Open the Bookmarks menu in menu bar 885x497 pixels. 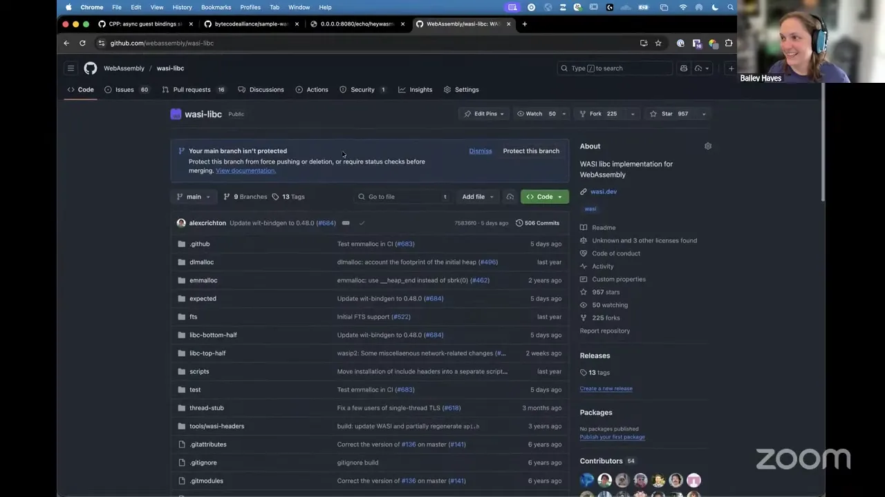[216, 7]
